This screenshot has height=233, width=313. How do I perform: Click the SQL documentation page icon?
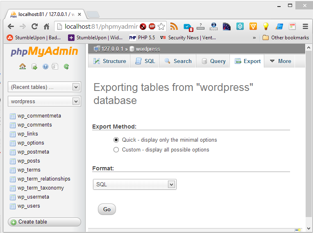tap(55, 66)
